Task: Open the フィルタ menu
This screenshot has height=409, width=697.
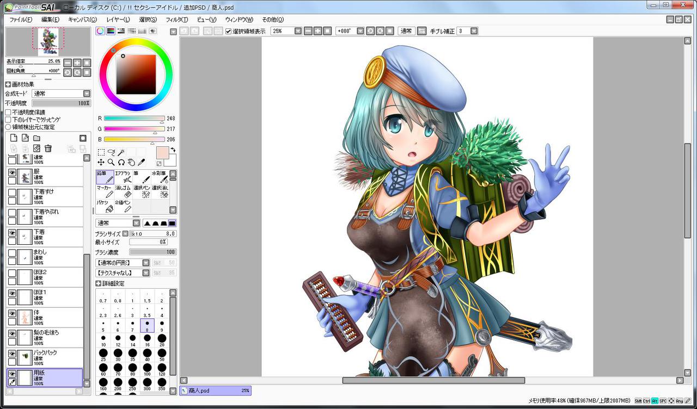Action: coord(176,20)
